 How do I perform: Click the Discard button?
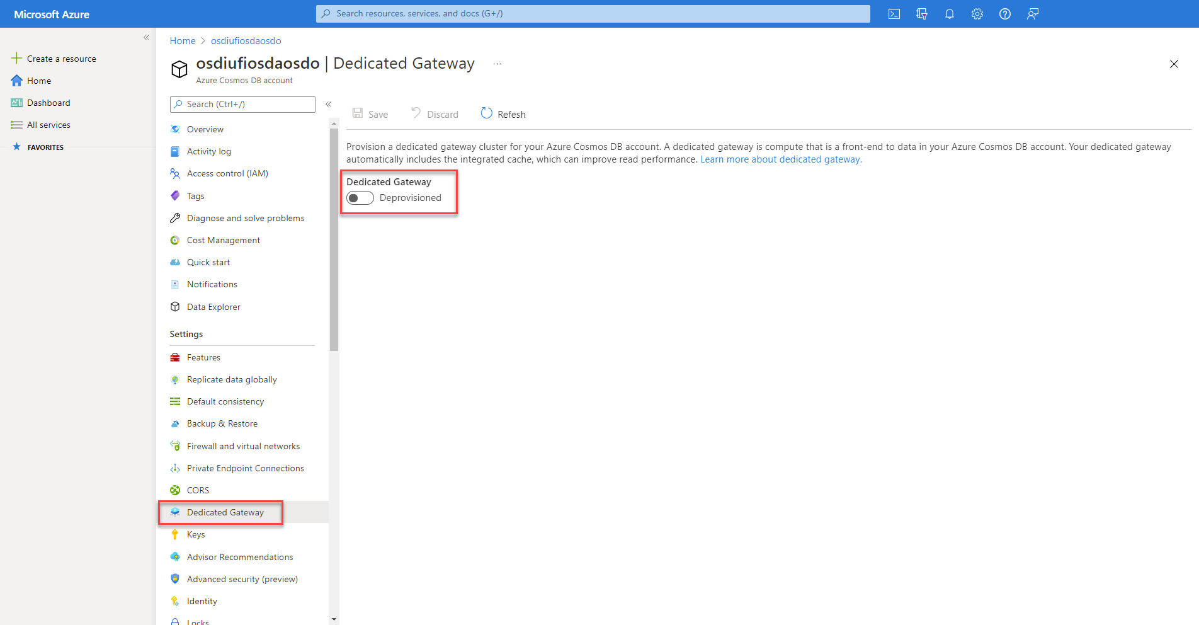[435, 114]
